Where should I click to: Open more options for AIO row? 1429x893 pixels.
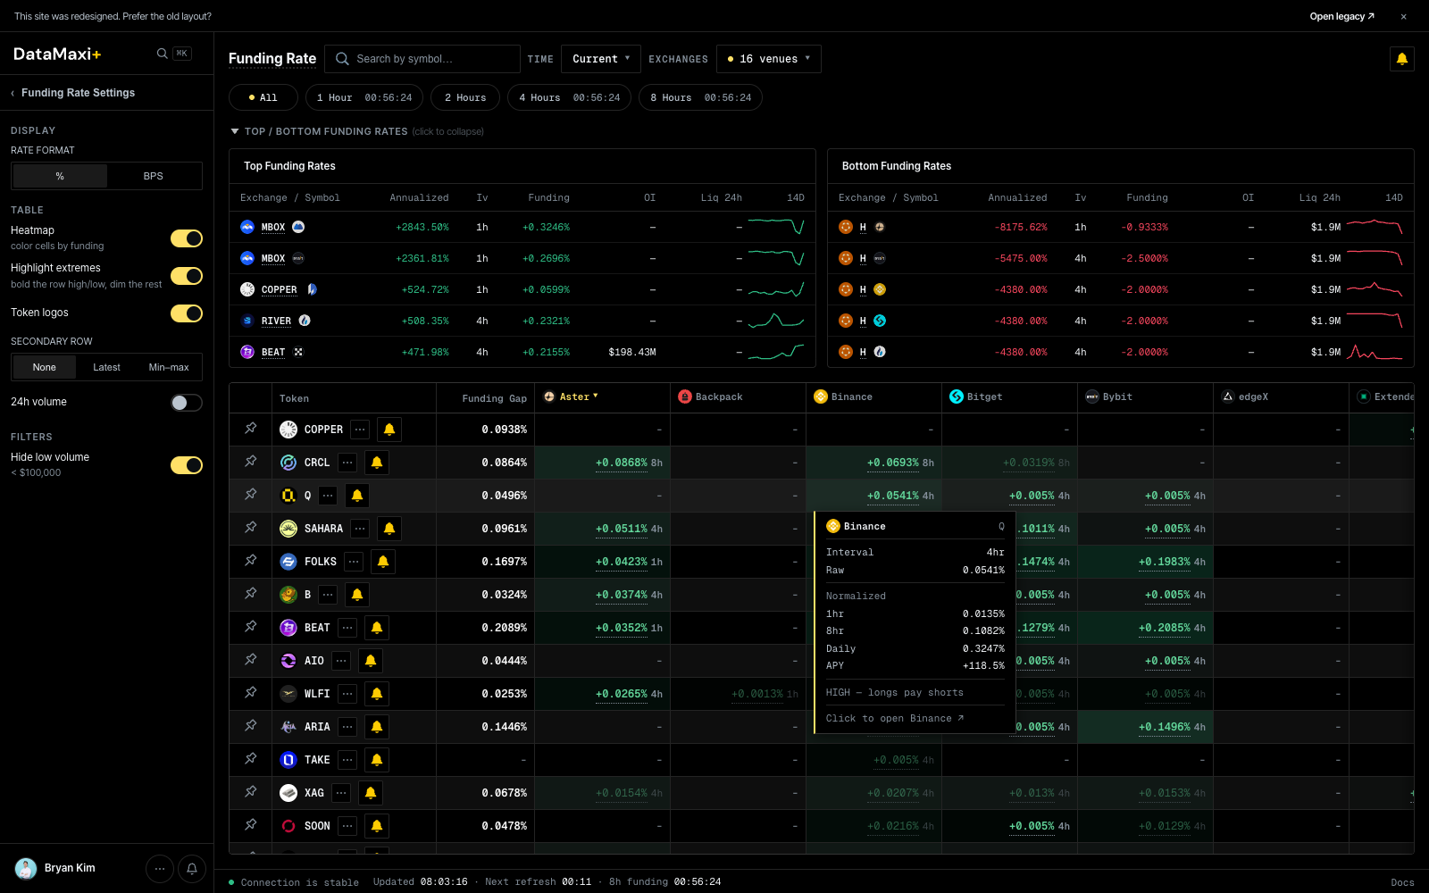[341, 661]
